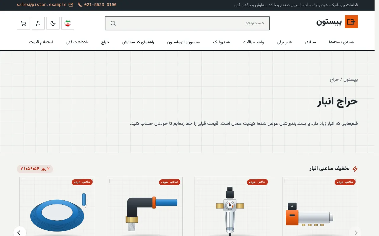Click the قلم‌هایی که انبار زیاد دارد description
The width and height of the screenshot is (379, 236).
point(244,123)
